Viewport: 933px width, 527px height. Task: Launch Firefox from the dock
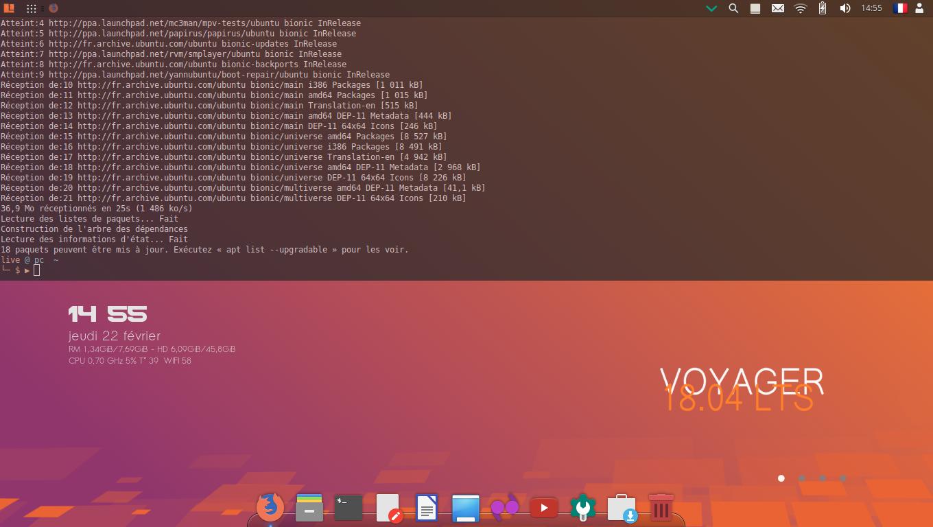(x=270, y=508)
